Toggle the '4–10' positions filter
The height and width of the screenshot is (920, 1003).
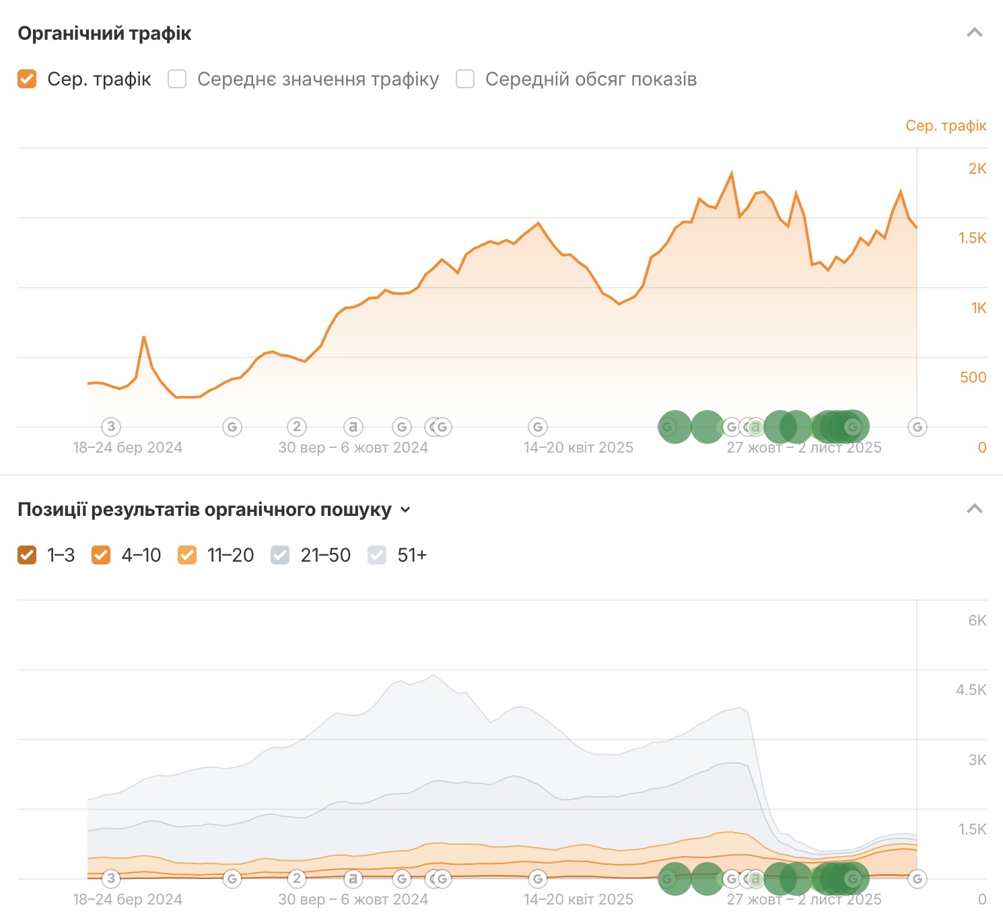point(101,555)
